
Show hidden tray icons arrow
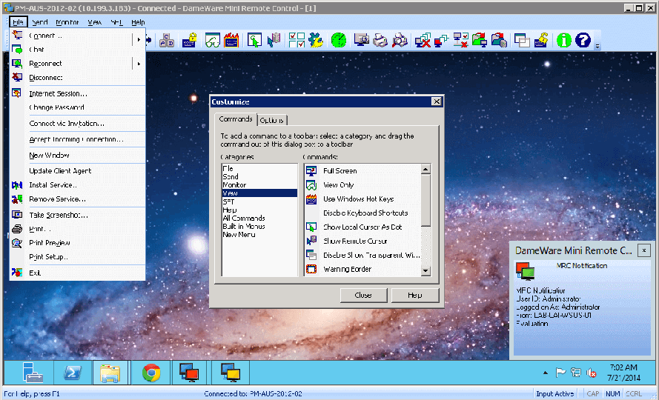(546, 373)
